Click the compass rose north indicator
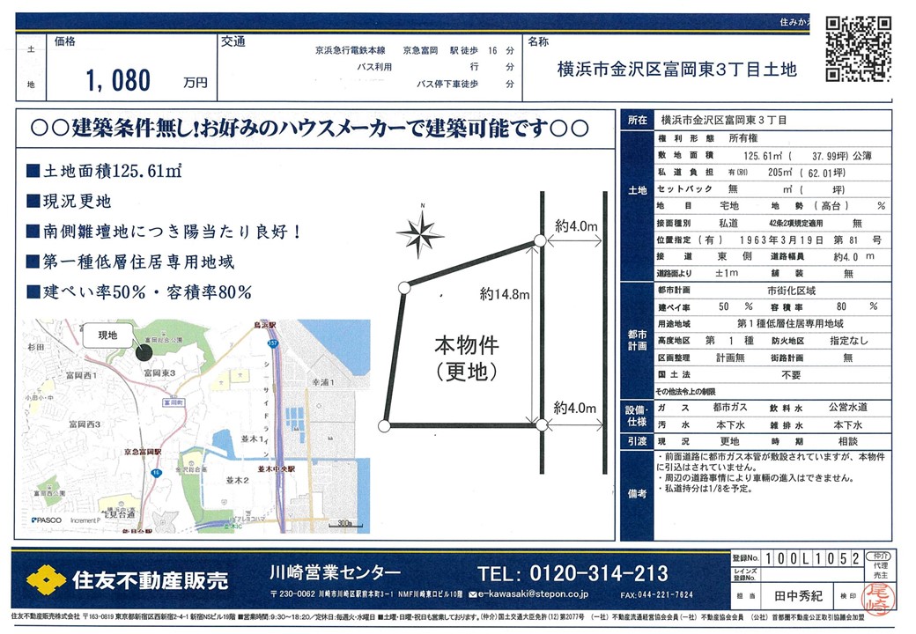 pyautogui.click(x=420, y=233)
